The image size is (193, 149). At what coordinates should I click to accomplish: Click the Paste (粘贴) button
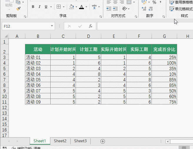tap(9, 5)
